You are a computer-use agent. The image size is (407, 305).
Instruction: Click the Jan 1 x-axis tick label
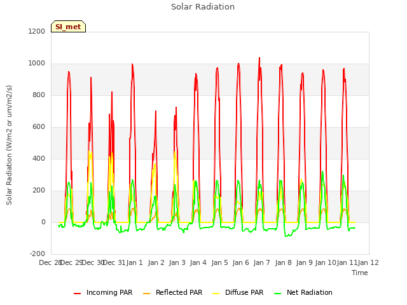click(x=135, y=262)
